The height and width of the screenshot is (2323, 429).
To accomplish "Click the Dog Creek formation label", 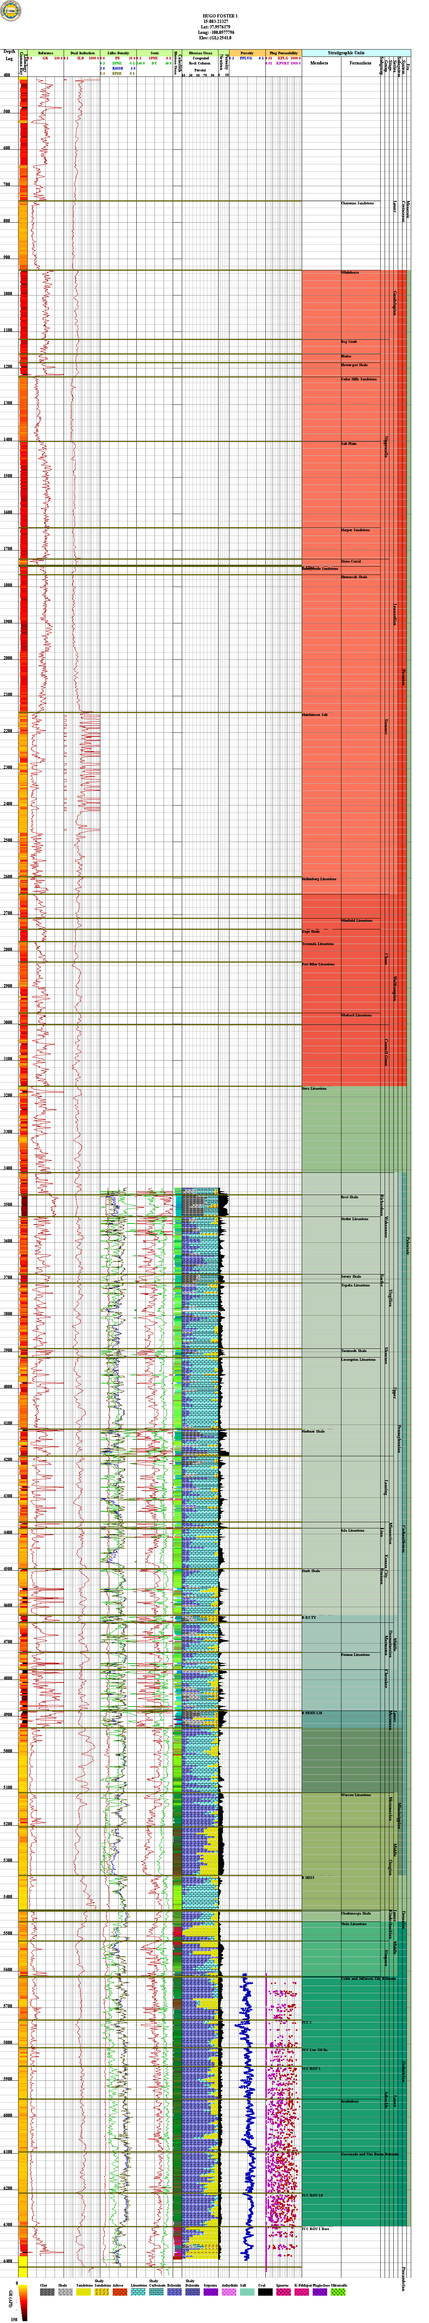I will coord(349,342).
